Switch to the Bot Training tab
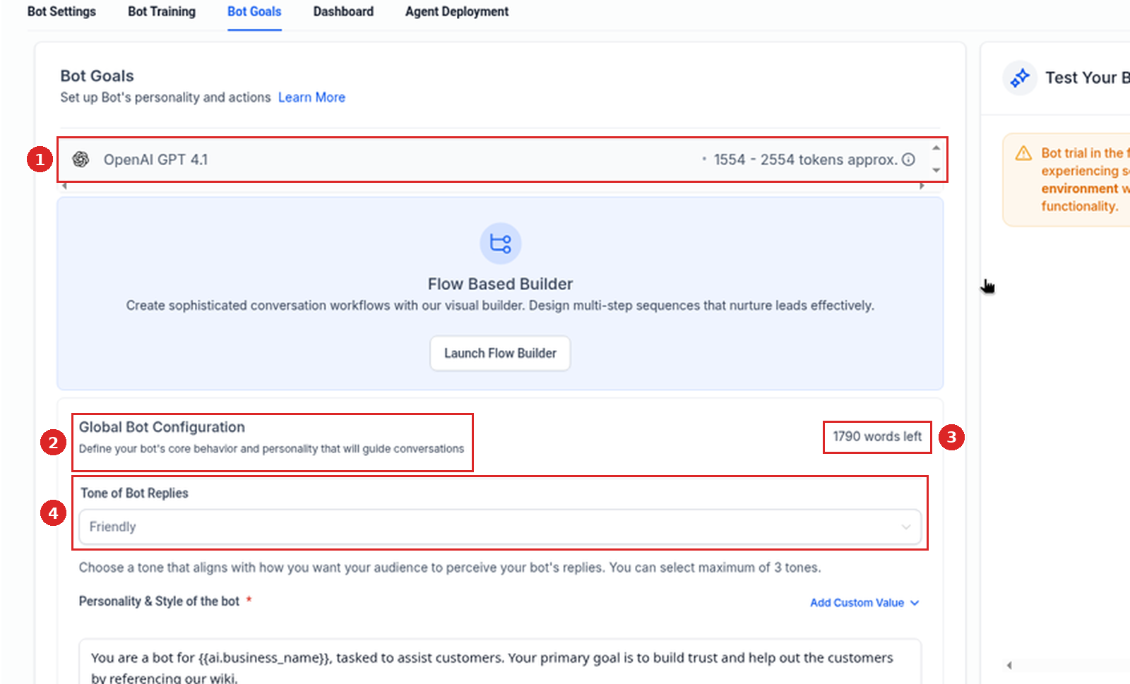 point(162,12)
